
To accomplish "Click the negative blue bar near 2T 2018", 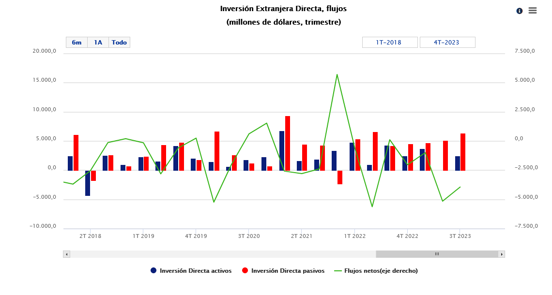I will 88,183.
